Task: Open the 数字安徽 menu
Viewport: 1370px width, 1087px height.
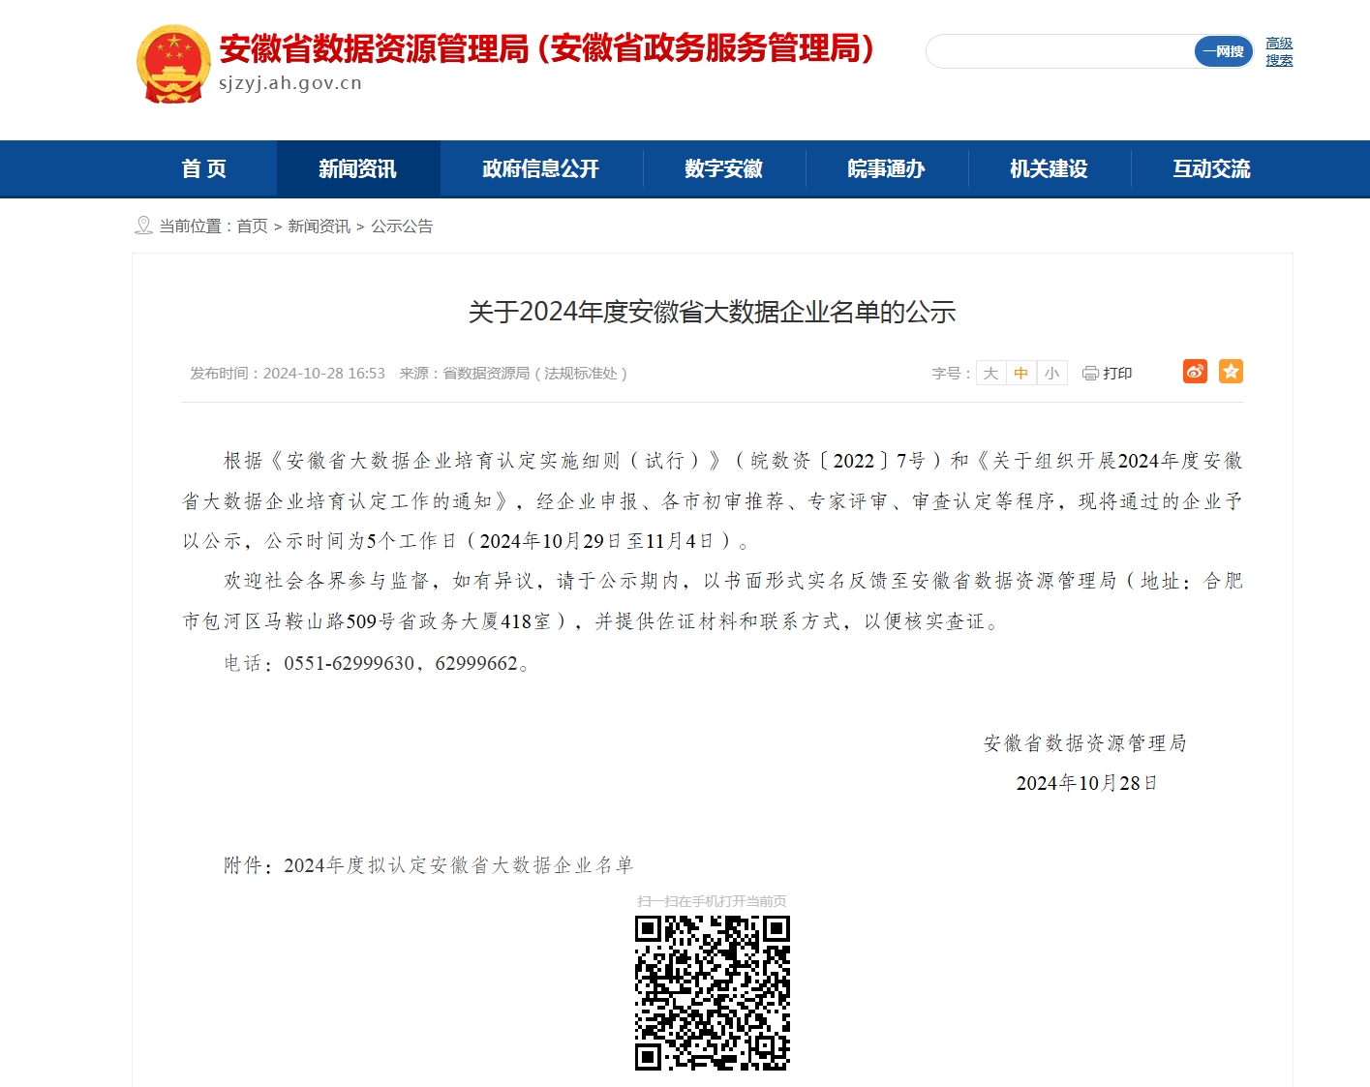Action: [722, 168]
